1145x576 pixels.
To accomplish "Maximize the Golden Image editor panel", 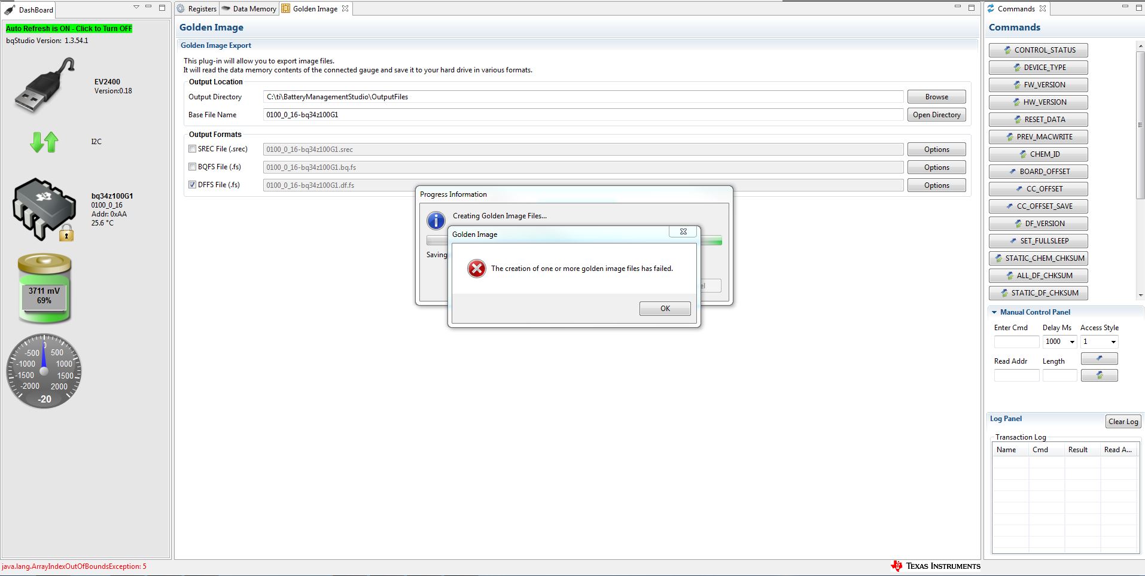I will [x=972, y=8].
